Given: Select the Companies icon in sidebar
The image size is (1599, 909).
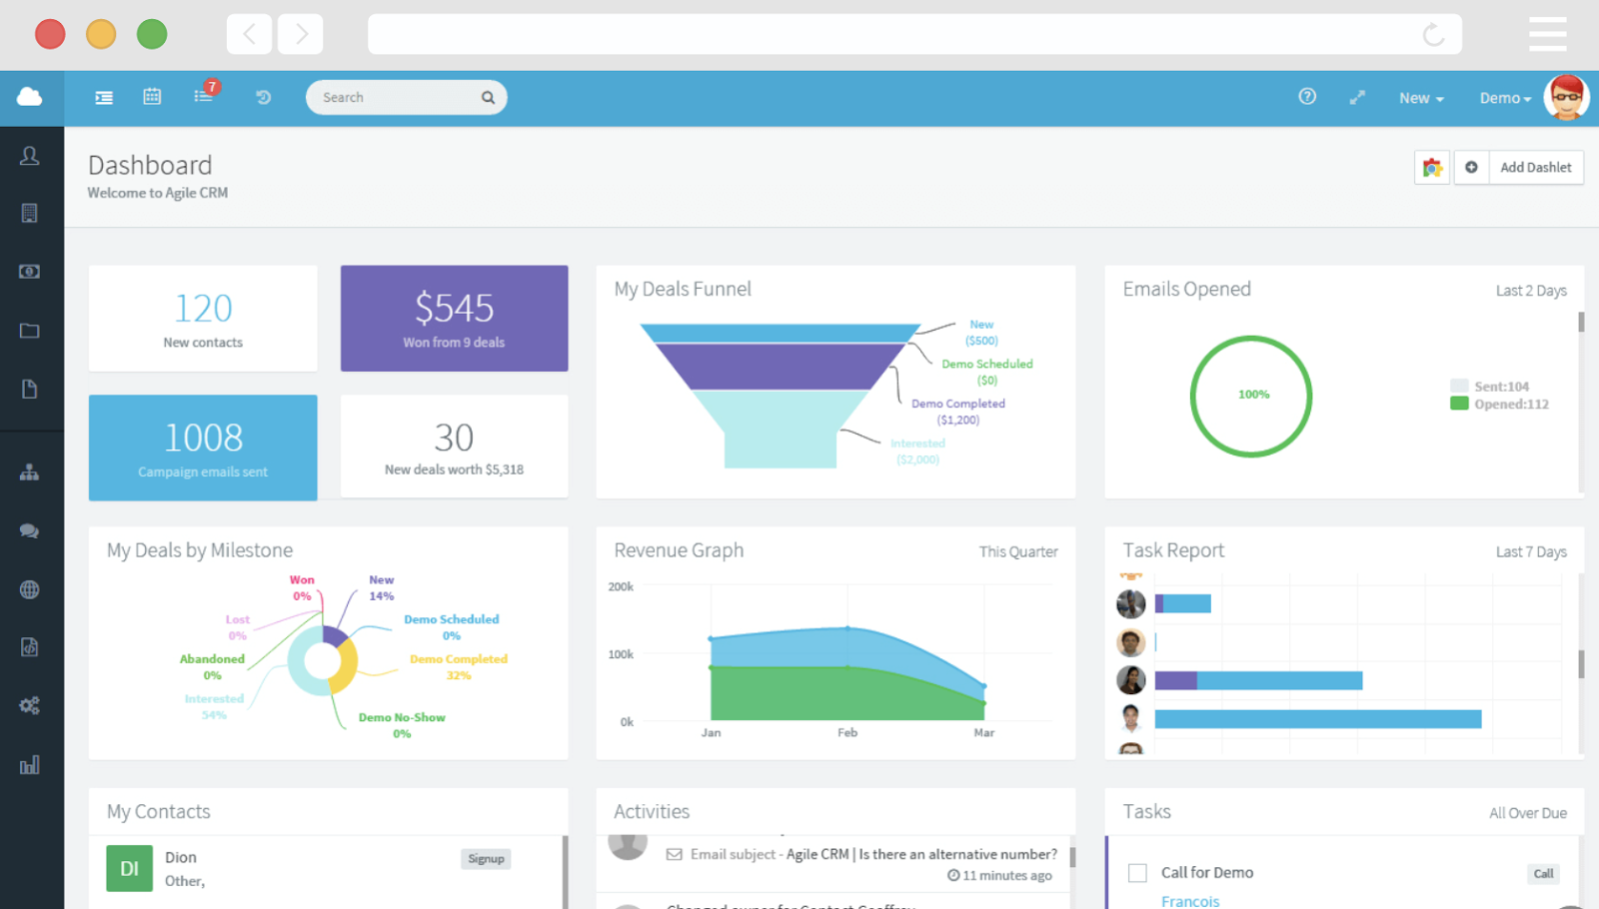Looking at the screenshot, I should tap(30, 212).
